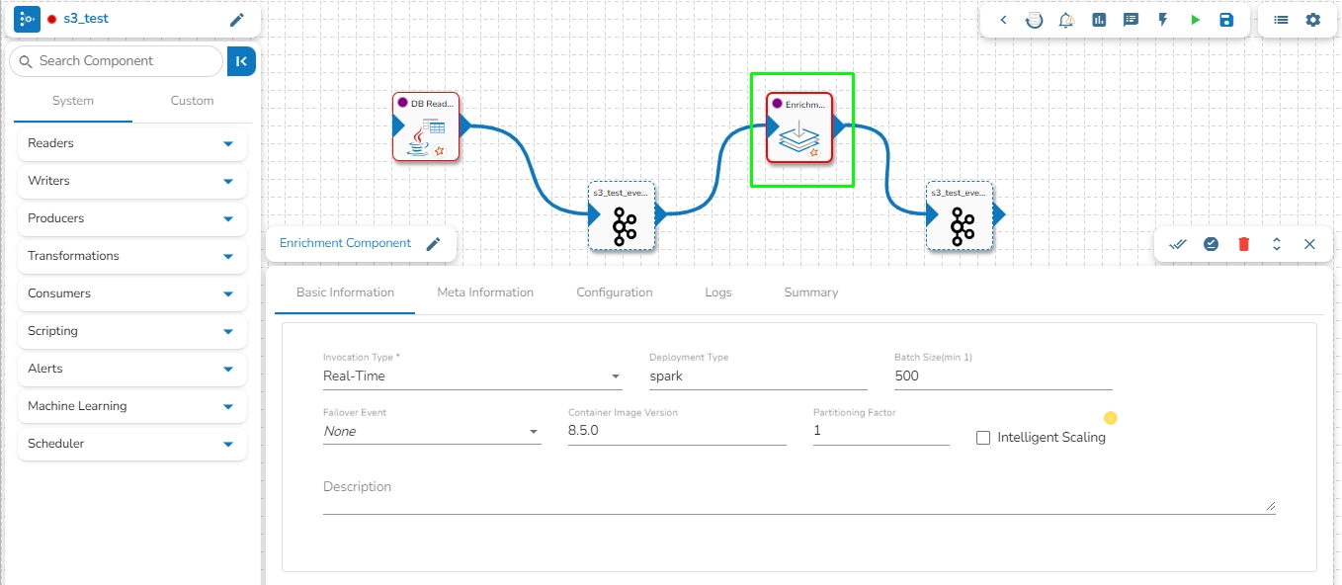Screen dimensions: 1342x585
Task: Click the search magnifier icon in Search Component
Action: (26, 61)
